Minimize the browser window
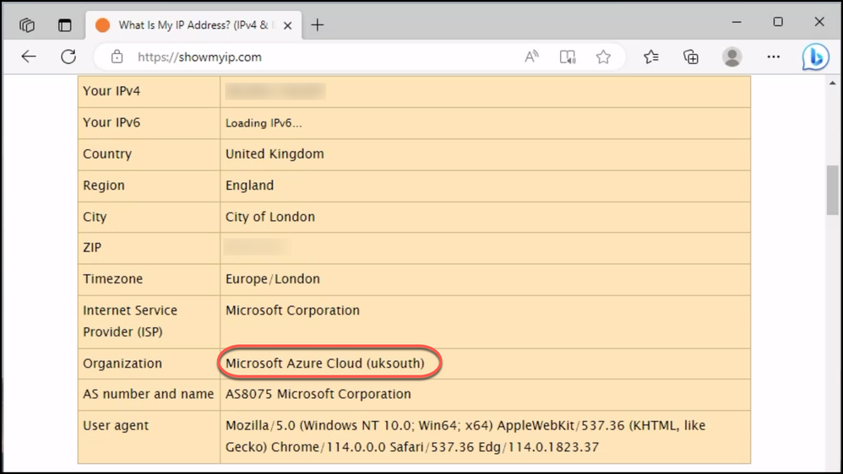This screenshot has height=474, width=843. pos(737,22)
